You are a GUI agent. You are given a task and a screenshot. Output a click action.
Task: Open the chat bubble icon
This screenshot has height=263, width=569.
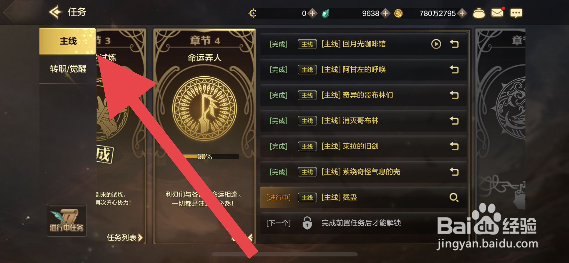[516, 13]
